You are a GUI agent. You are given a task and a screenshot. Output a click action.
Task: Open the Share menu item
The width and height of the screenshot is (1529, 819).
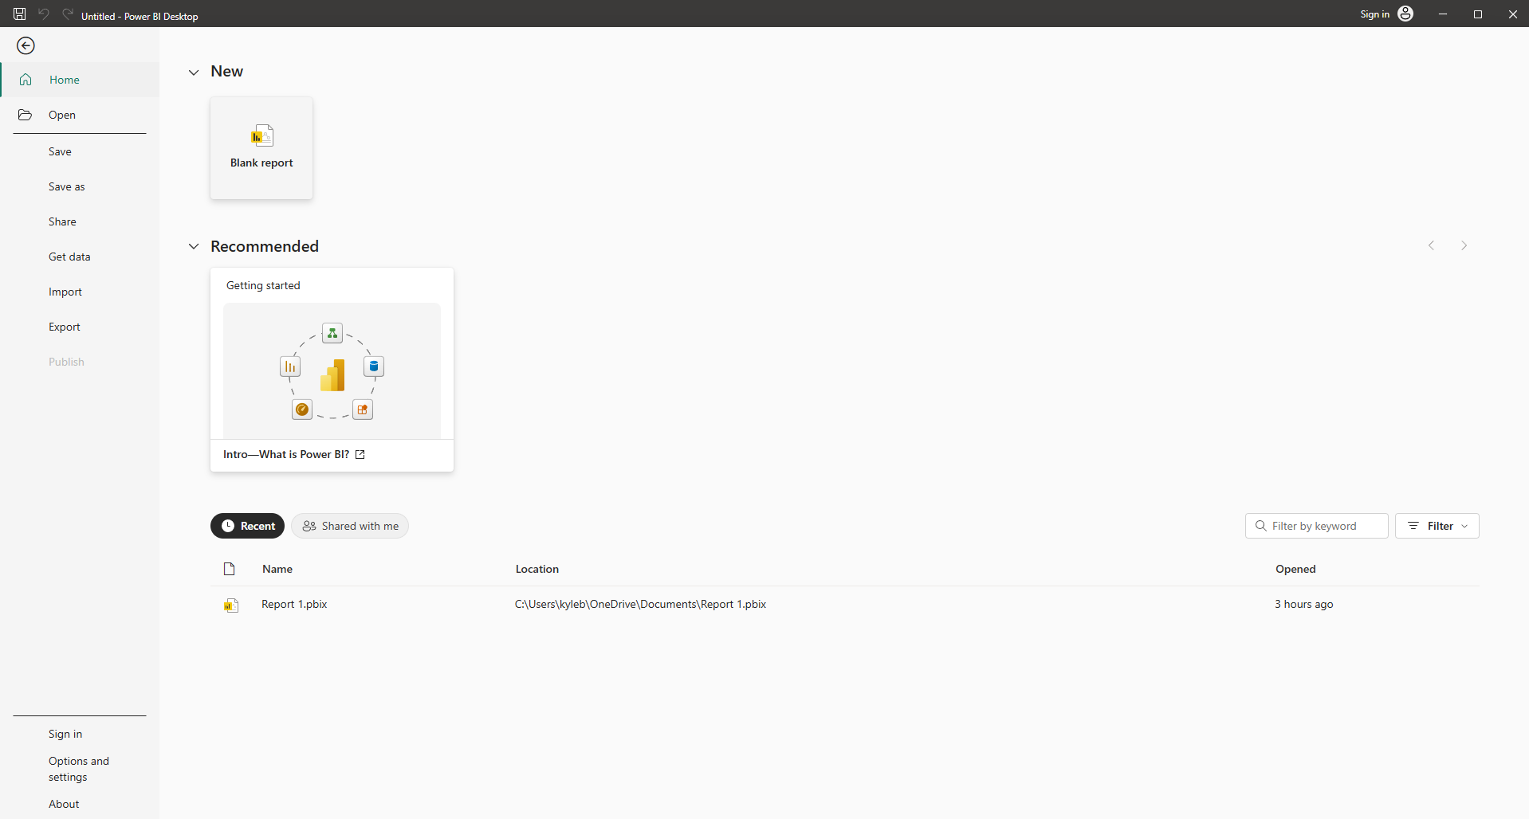coord(62,221)
